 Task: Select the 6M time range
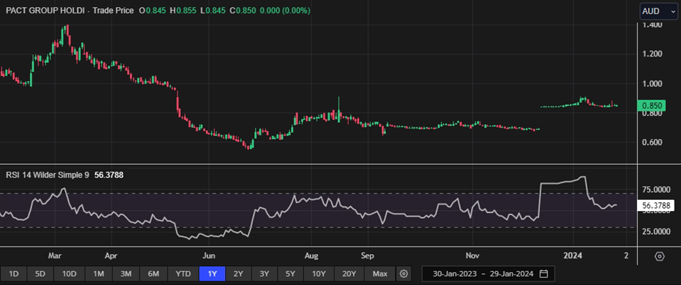tap(153, 274)
